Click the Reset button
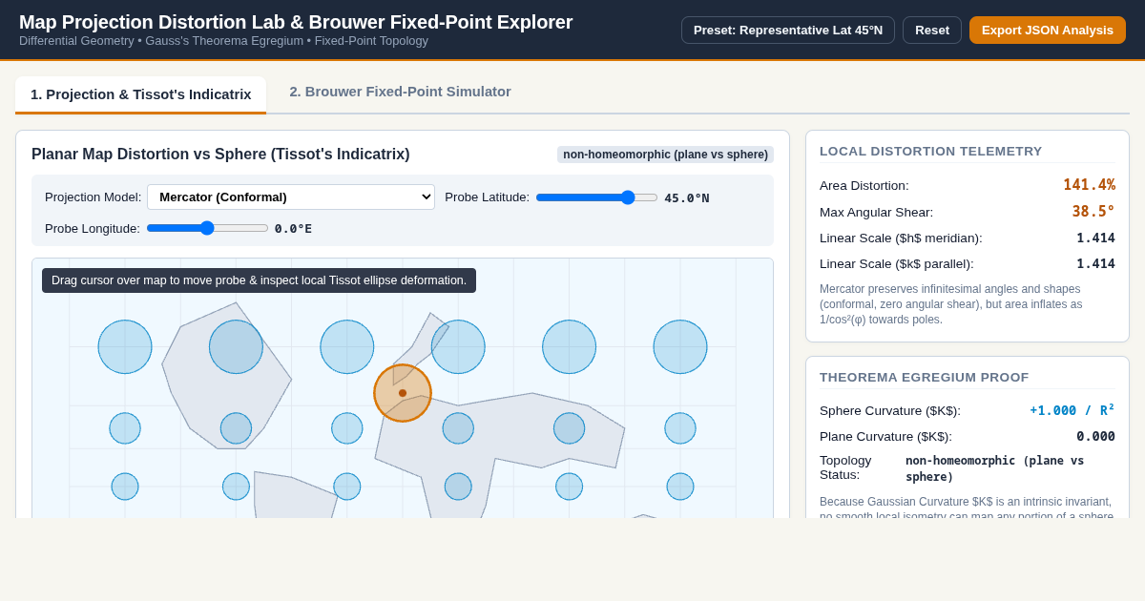The height and width of the screenshot is (601, 1145). [932, 30]
